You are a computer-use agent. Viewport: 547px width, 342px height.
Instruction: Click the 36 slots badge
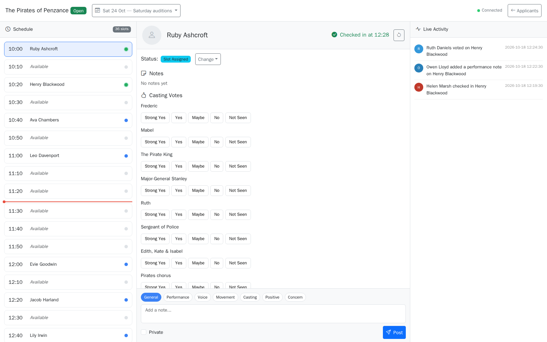tap(122, 29)
